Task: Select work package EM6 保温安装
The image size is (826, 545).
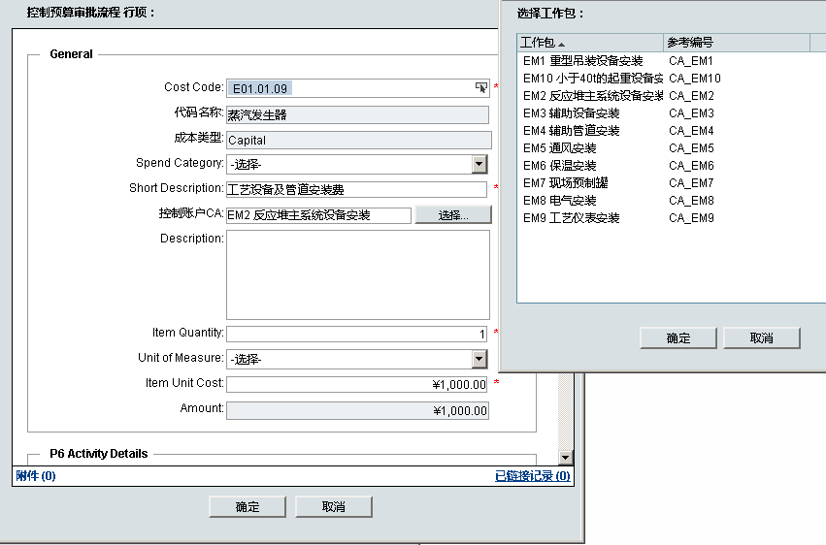Action: pyautogui.click(x=559, y=166)
